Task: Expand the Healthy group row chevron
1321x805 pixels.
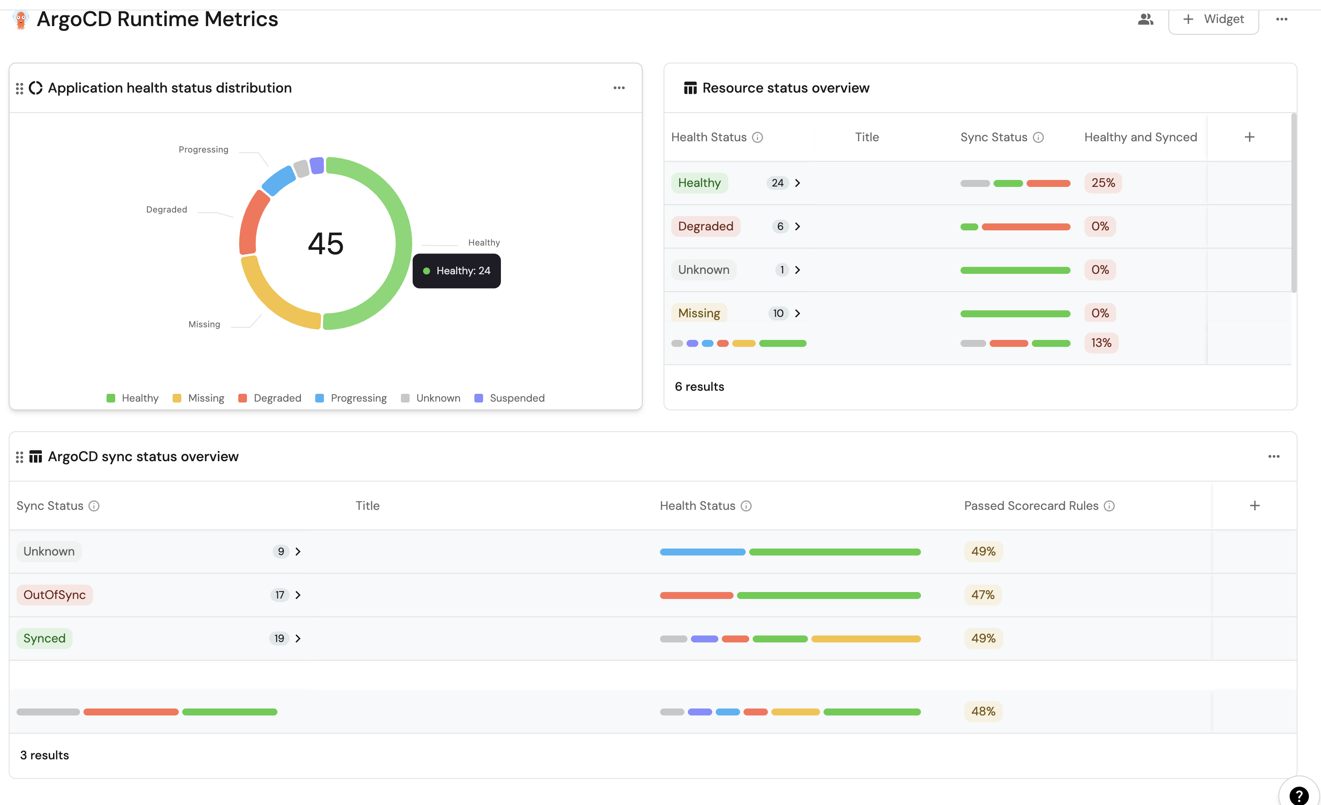Action: [x=797, y=183]
